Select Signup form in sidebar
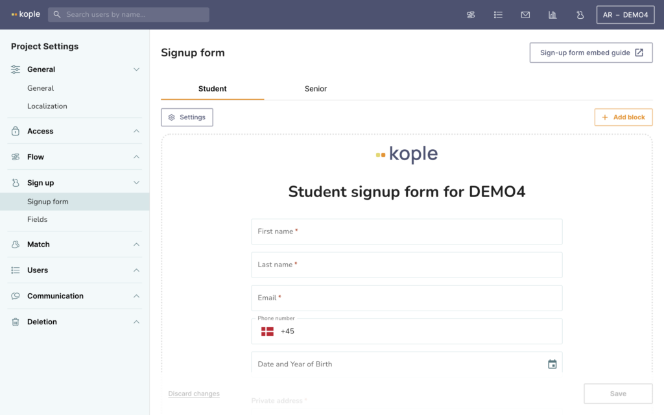Image resolution: width=664 pixels, height=415 pixels. coord(75,202)
